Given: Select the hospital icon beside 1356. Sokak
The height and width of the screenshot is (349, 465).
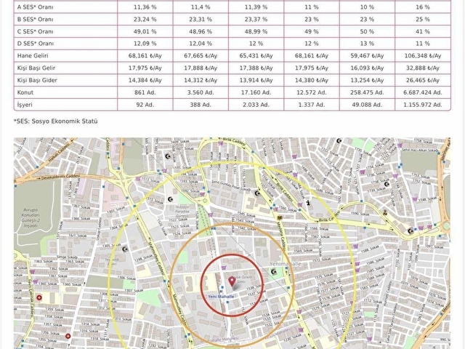Looking at the screenshot, I should click(68, 336).
